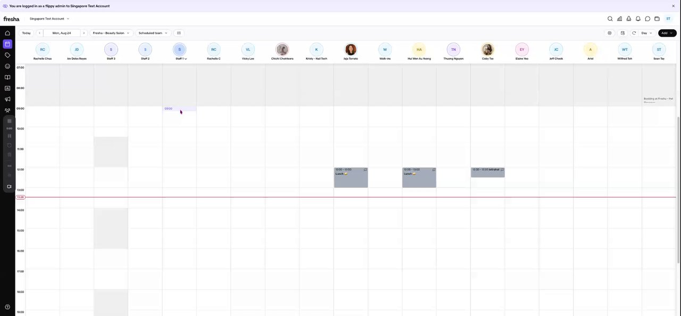Open Aaja Torrato's Lunch block
The width and height of the screenshot is (681, 316).
[x=351, y=177]
